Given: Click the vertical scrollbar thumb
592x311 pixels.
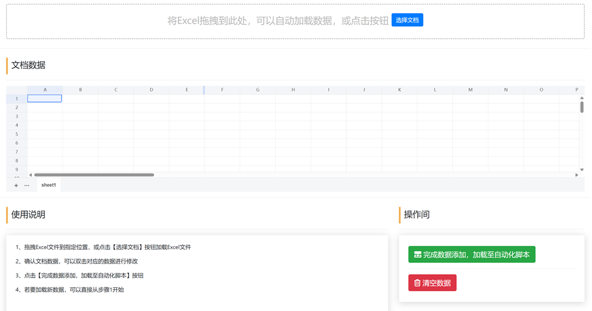Looking at the screenshot, I should pyautogui.click(x=582, y=107).
